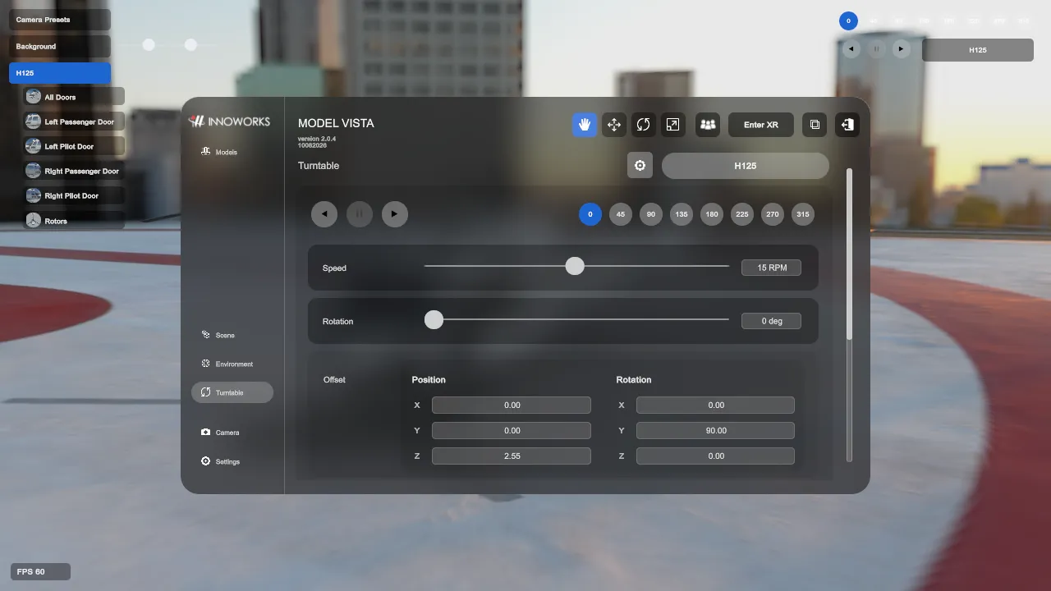The image size is (1051, 591).
Task: Activate the four-arrow move tool
Action: tap(614, 125)
